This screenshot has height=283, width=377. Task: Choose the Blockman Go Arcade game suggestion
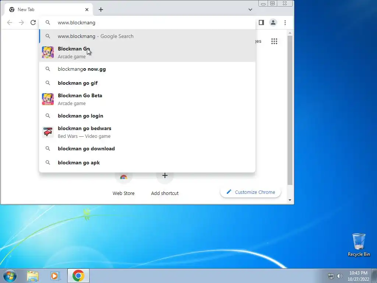tap(147, 52)
